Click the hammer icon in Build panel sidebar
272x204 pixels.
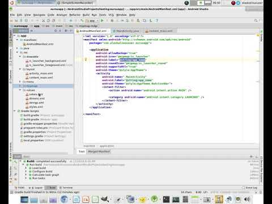(x=15, y=161)
